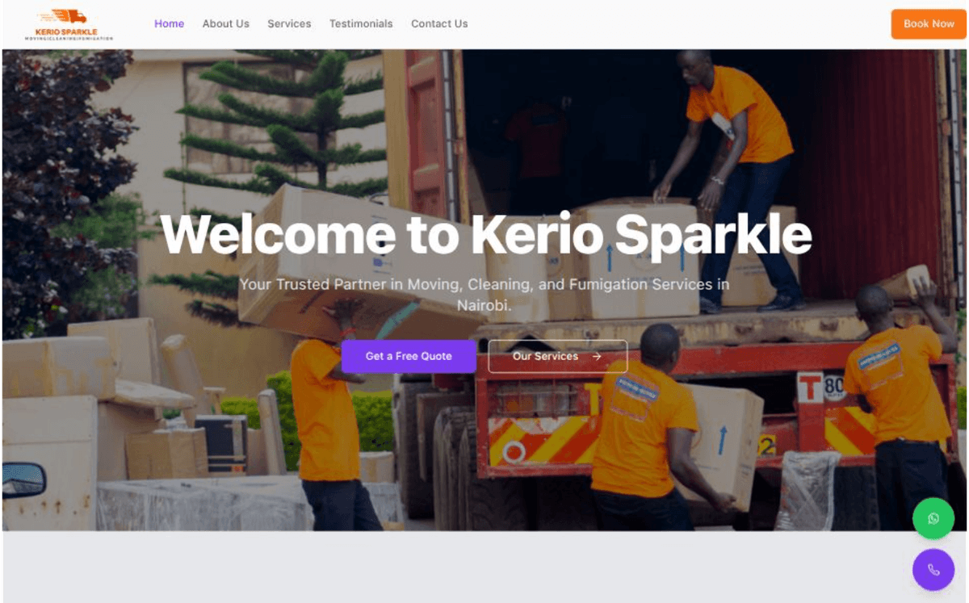Click the orange Book Now button
This screenshot has width=969, height=603.
pyautogui.click(x=929, y=23)
